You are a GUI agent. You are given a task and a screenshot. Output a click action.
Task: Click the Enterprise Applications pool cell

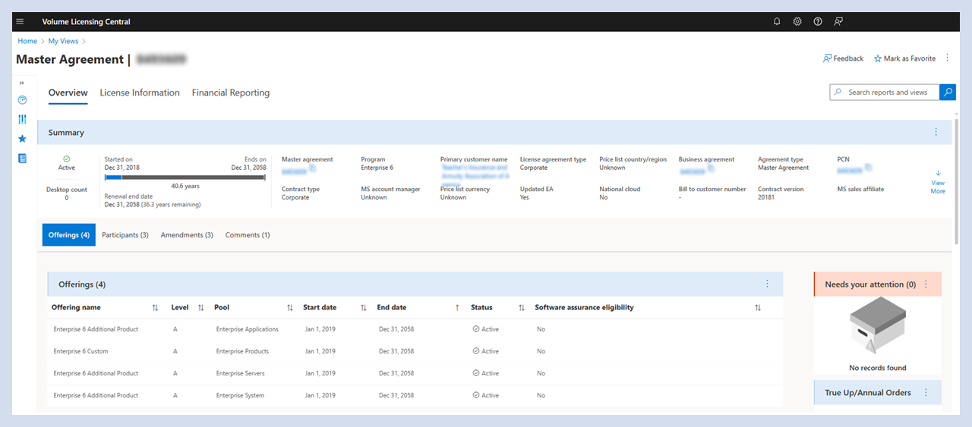pos(248,329)
